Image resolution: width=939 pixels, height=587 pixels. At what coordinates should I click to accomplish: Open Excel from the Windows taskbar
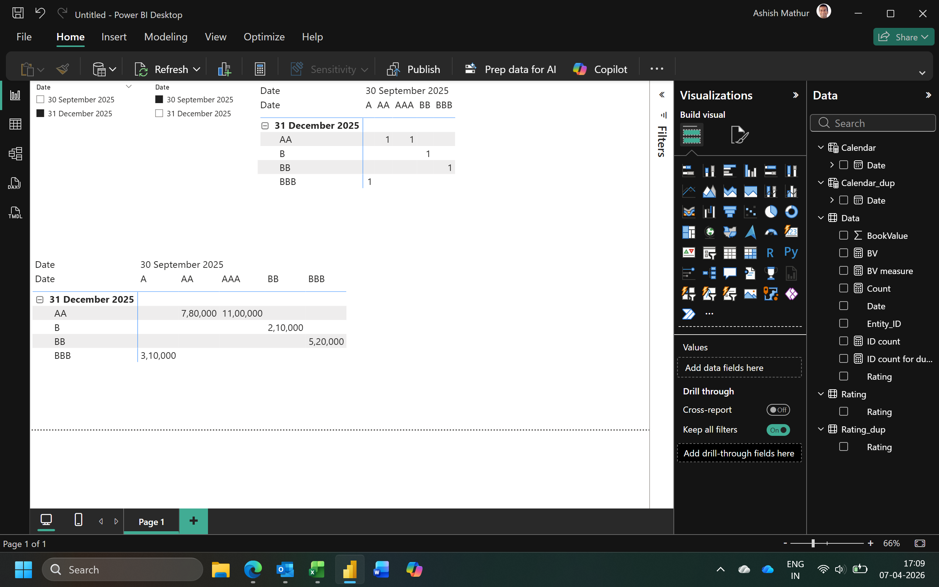pos(317,569)
